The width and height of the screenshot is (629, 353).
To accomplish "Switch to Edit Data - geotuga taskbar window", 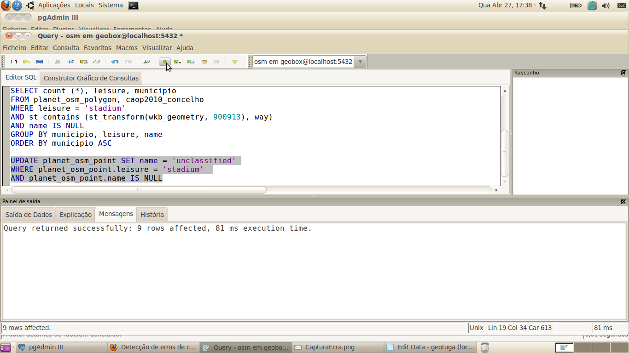I will coord(431,347).
